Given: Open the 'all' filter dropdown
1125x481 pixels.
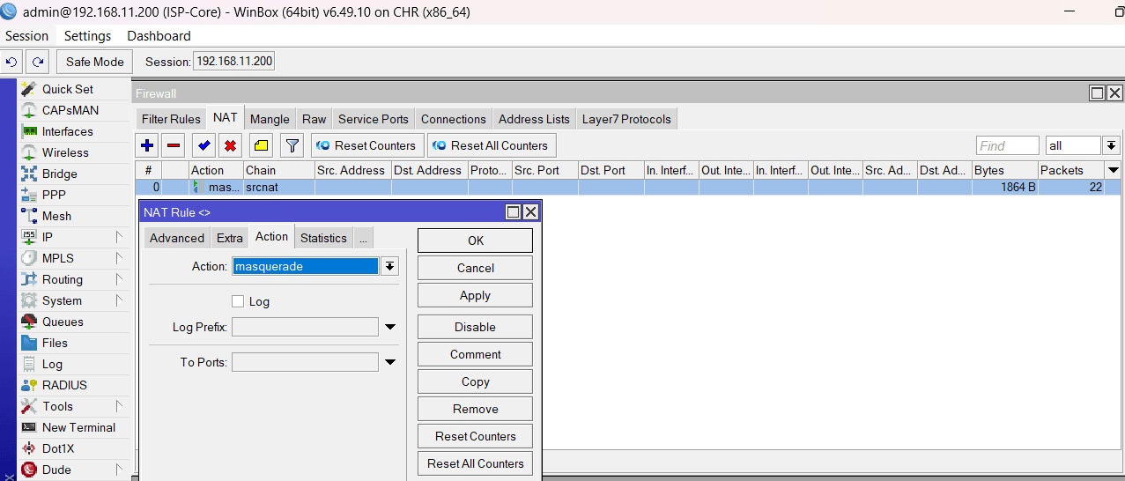Looking at the screenshot, I should [1112, 145].
